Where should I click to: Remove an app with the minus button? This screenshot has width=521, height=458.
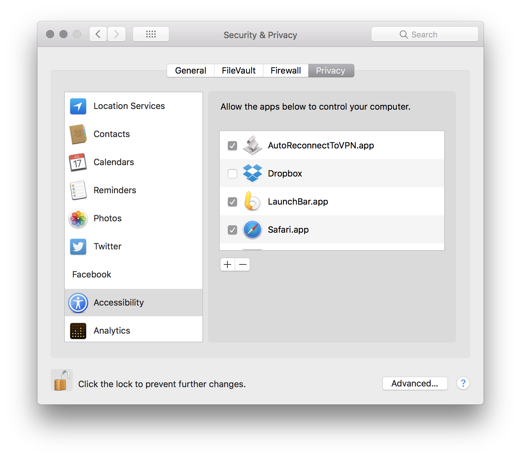243,264
